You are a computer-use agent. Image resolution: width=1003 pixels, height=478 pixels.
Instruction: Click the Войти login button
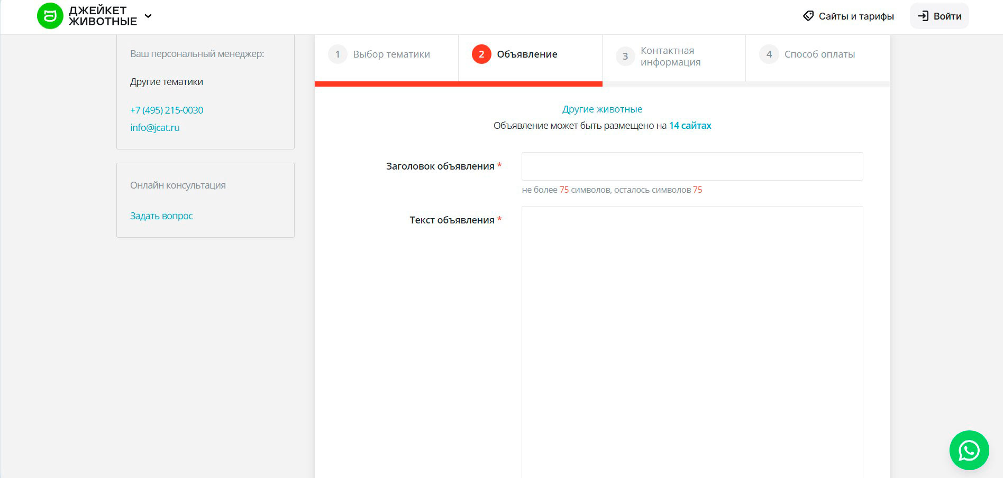coord(940,16)
